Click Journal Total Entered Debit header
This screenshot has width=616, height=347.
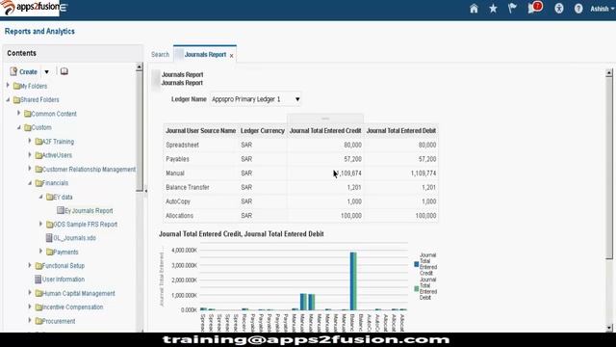(x=401, y=131)
